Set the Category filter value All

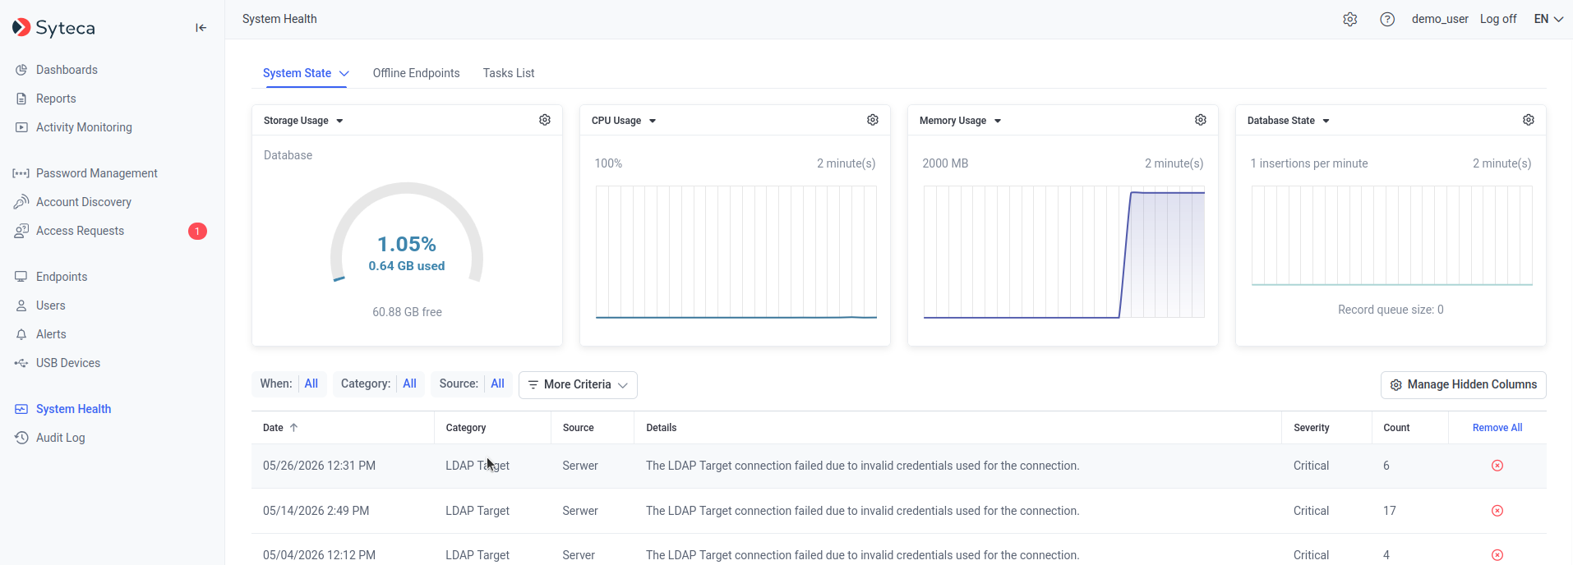click(409, 384)
